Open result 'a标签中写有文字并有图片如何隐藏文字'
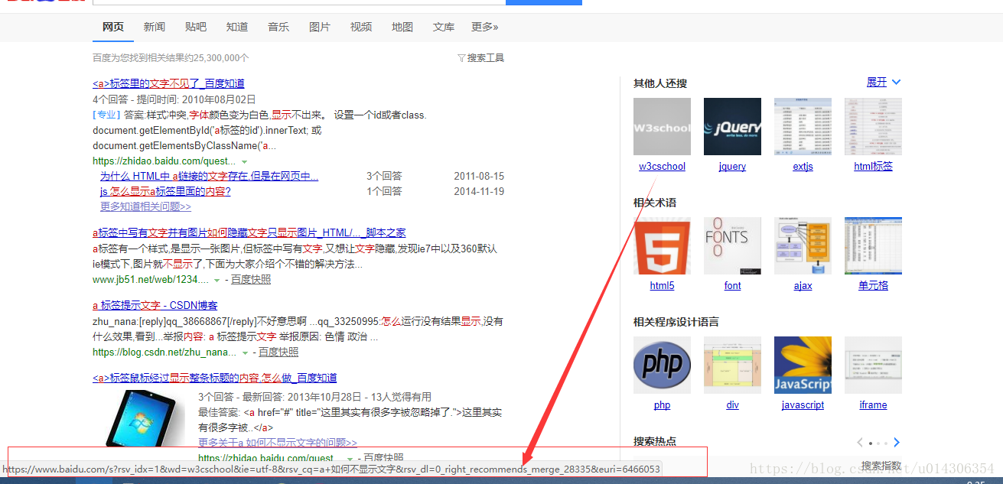The width and height of the screenshot is (1003, 484). point(249,232)
